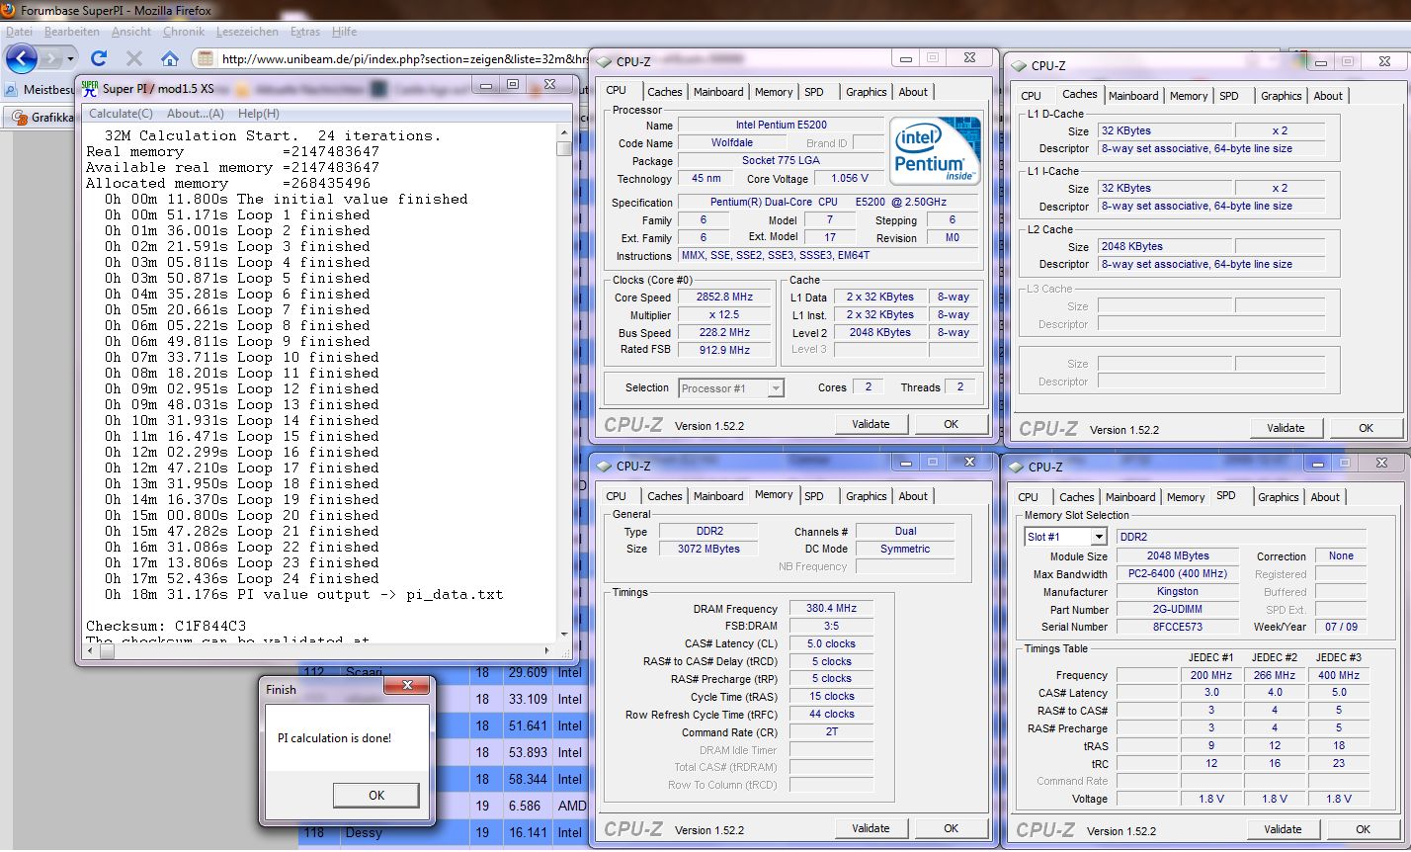Switch to Graphics tab in CPU-tab window

click(x=867, y=92)
